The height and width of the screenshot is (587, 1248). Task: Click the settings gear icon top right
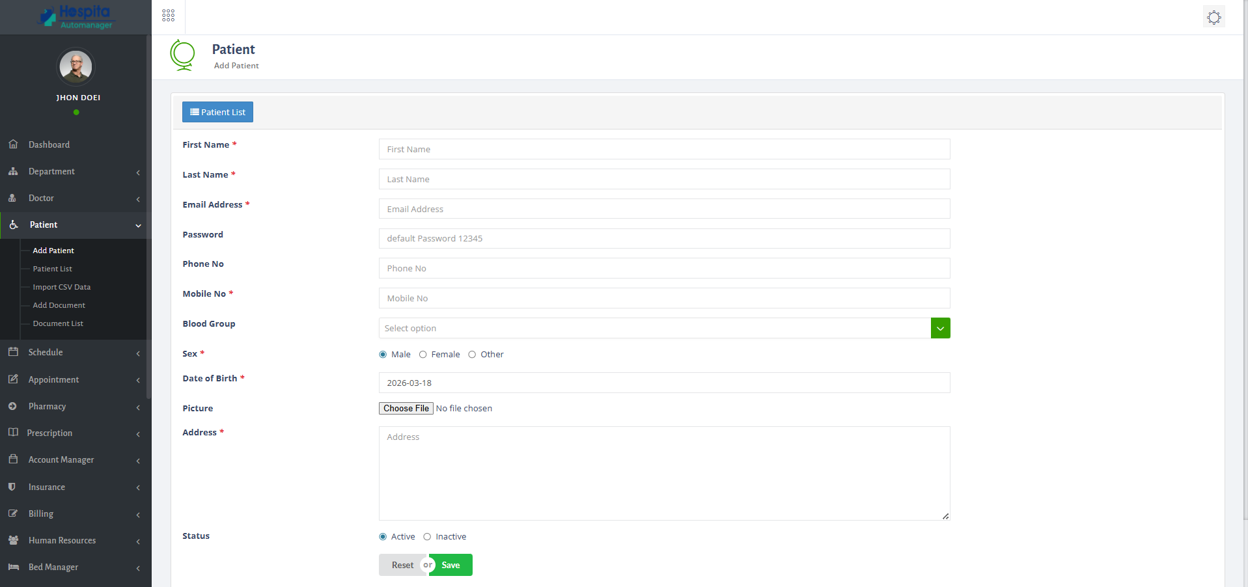pyautogui.click(x=1213, y=17)
